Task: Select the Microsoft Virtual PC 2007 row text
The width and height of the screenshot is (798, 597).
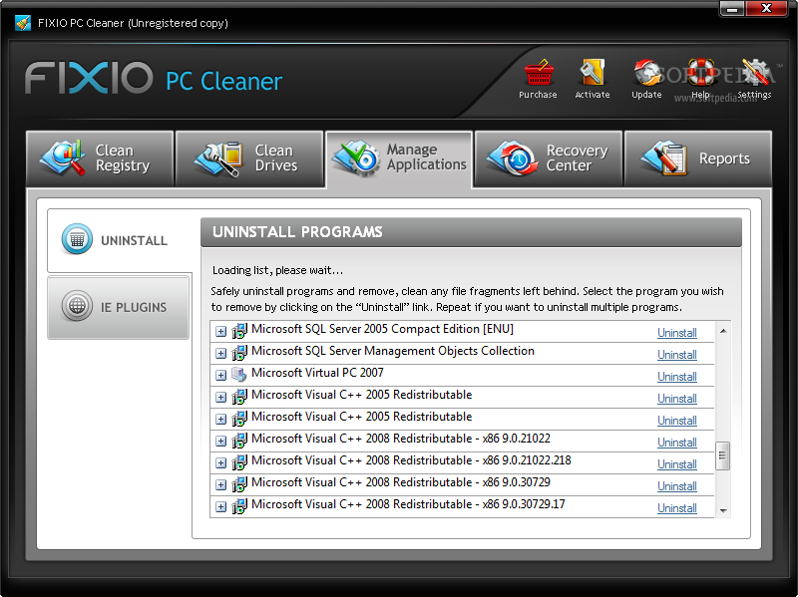Action: click(x=317, y=373)
